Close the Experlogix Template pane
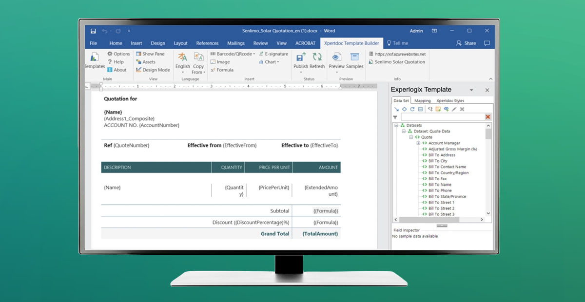 tap(487, 90)
